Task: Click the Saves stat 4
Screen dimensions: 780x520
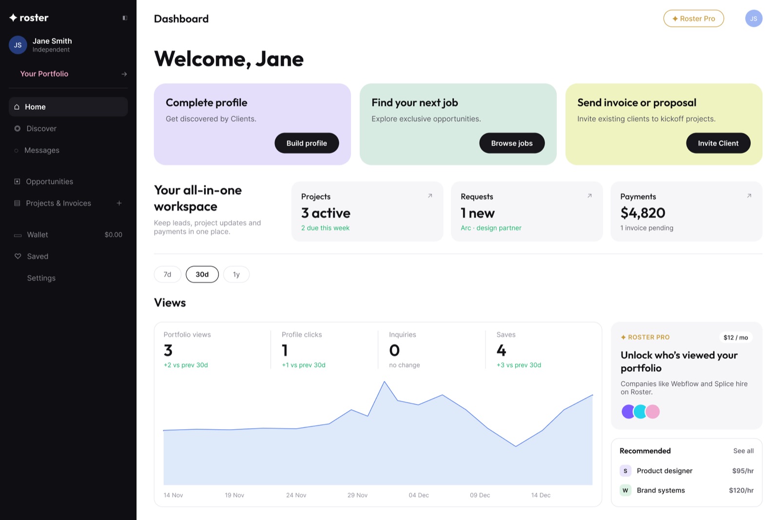Action: (501, 350)
